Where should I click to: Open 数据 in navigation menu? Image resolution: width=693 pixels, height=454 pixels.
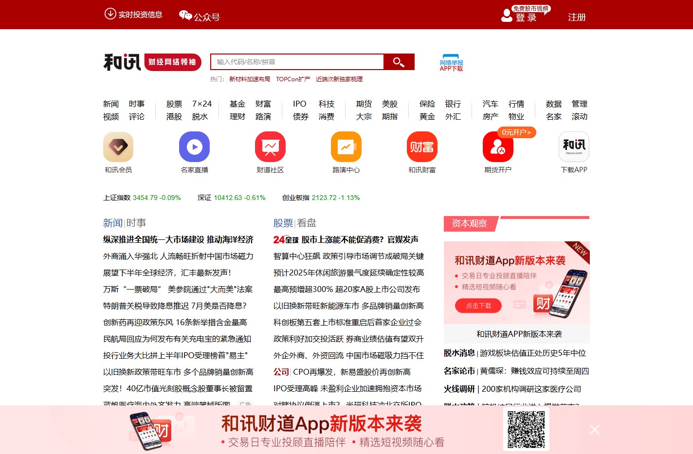click(x=554, y=104)
